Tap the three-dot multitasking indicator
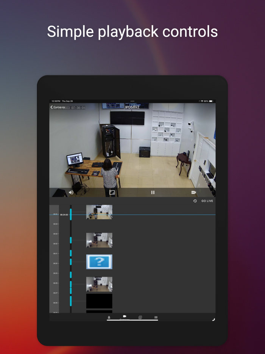265x354 pixels. tap(132, 101)
